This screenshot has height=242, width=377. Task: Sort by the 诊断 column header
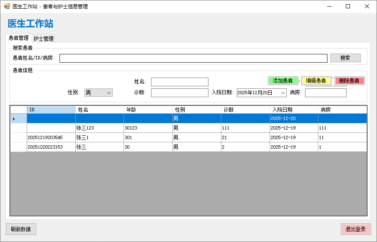pyautogui.click(x=245, y=110)
